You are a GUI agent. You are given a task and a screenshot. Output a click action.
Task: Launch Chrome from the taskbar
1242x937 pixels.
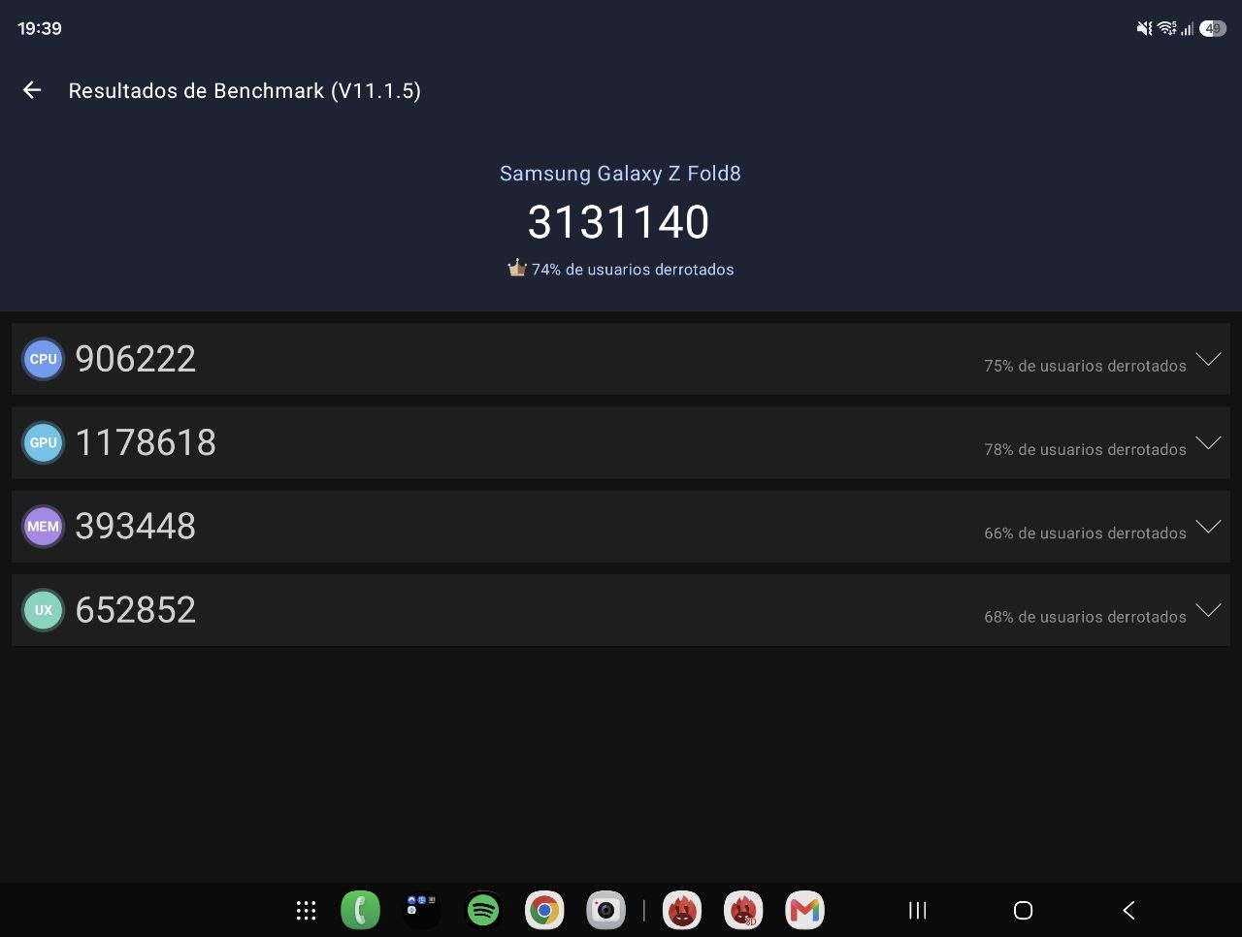(544, 910)
